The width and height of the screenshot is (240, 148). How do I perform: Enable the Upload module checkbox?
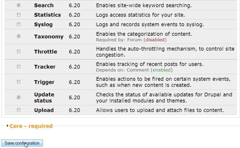click(x=19, y=110)
